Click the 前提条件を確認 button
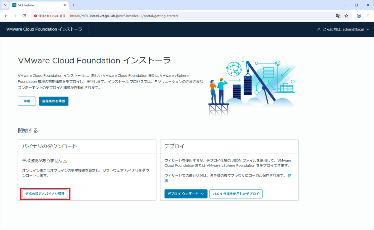The width and height of the screenshot is (374, 230). click(54, 101)
